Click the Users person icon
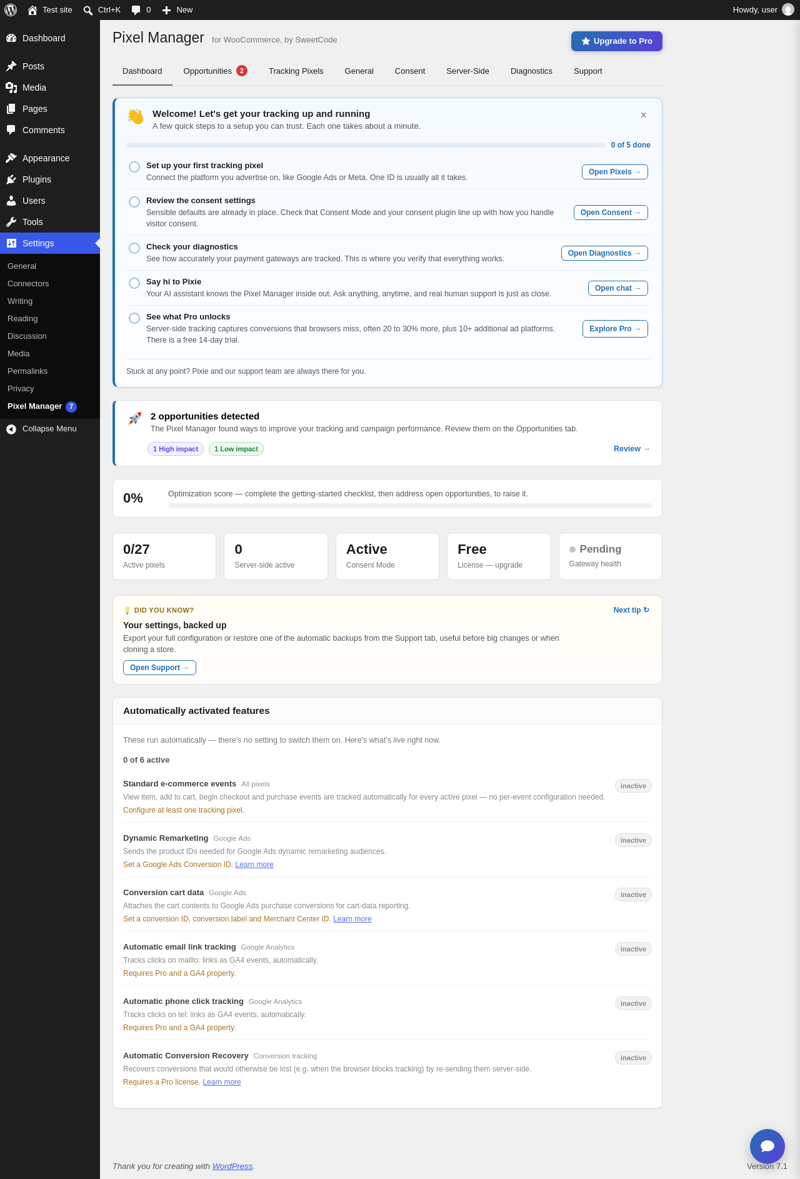The height and width of the screenshot is (1179, 800). pyautogui.click(x=11, y=201)
